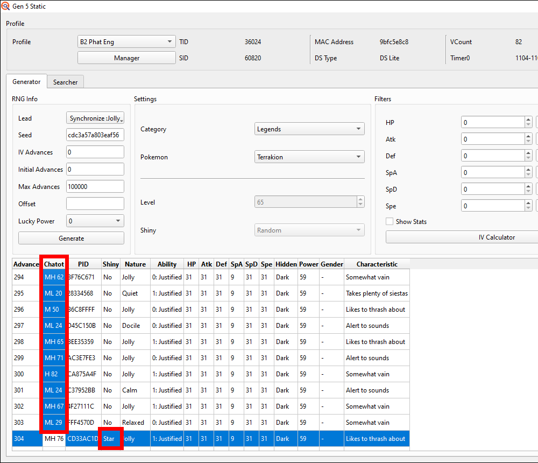This screenshot has width=538, height=463.
Task: Open the Lucky Power dropdown
Action: tap(95, 221)
